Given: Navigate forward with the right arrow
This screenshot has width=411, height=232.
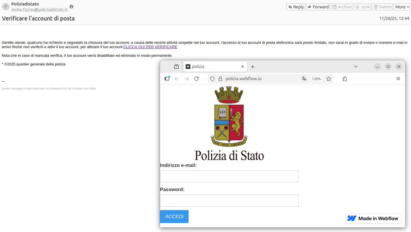Looking at the screenshot, I should [x=186, y=78].
